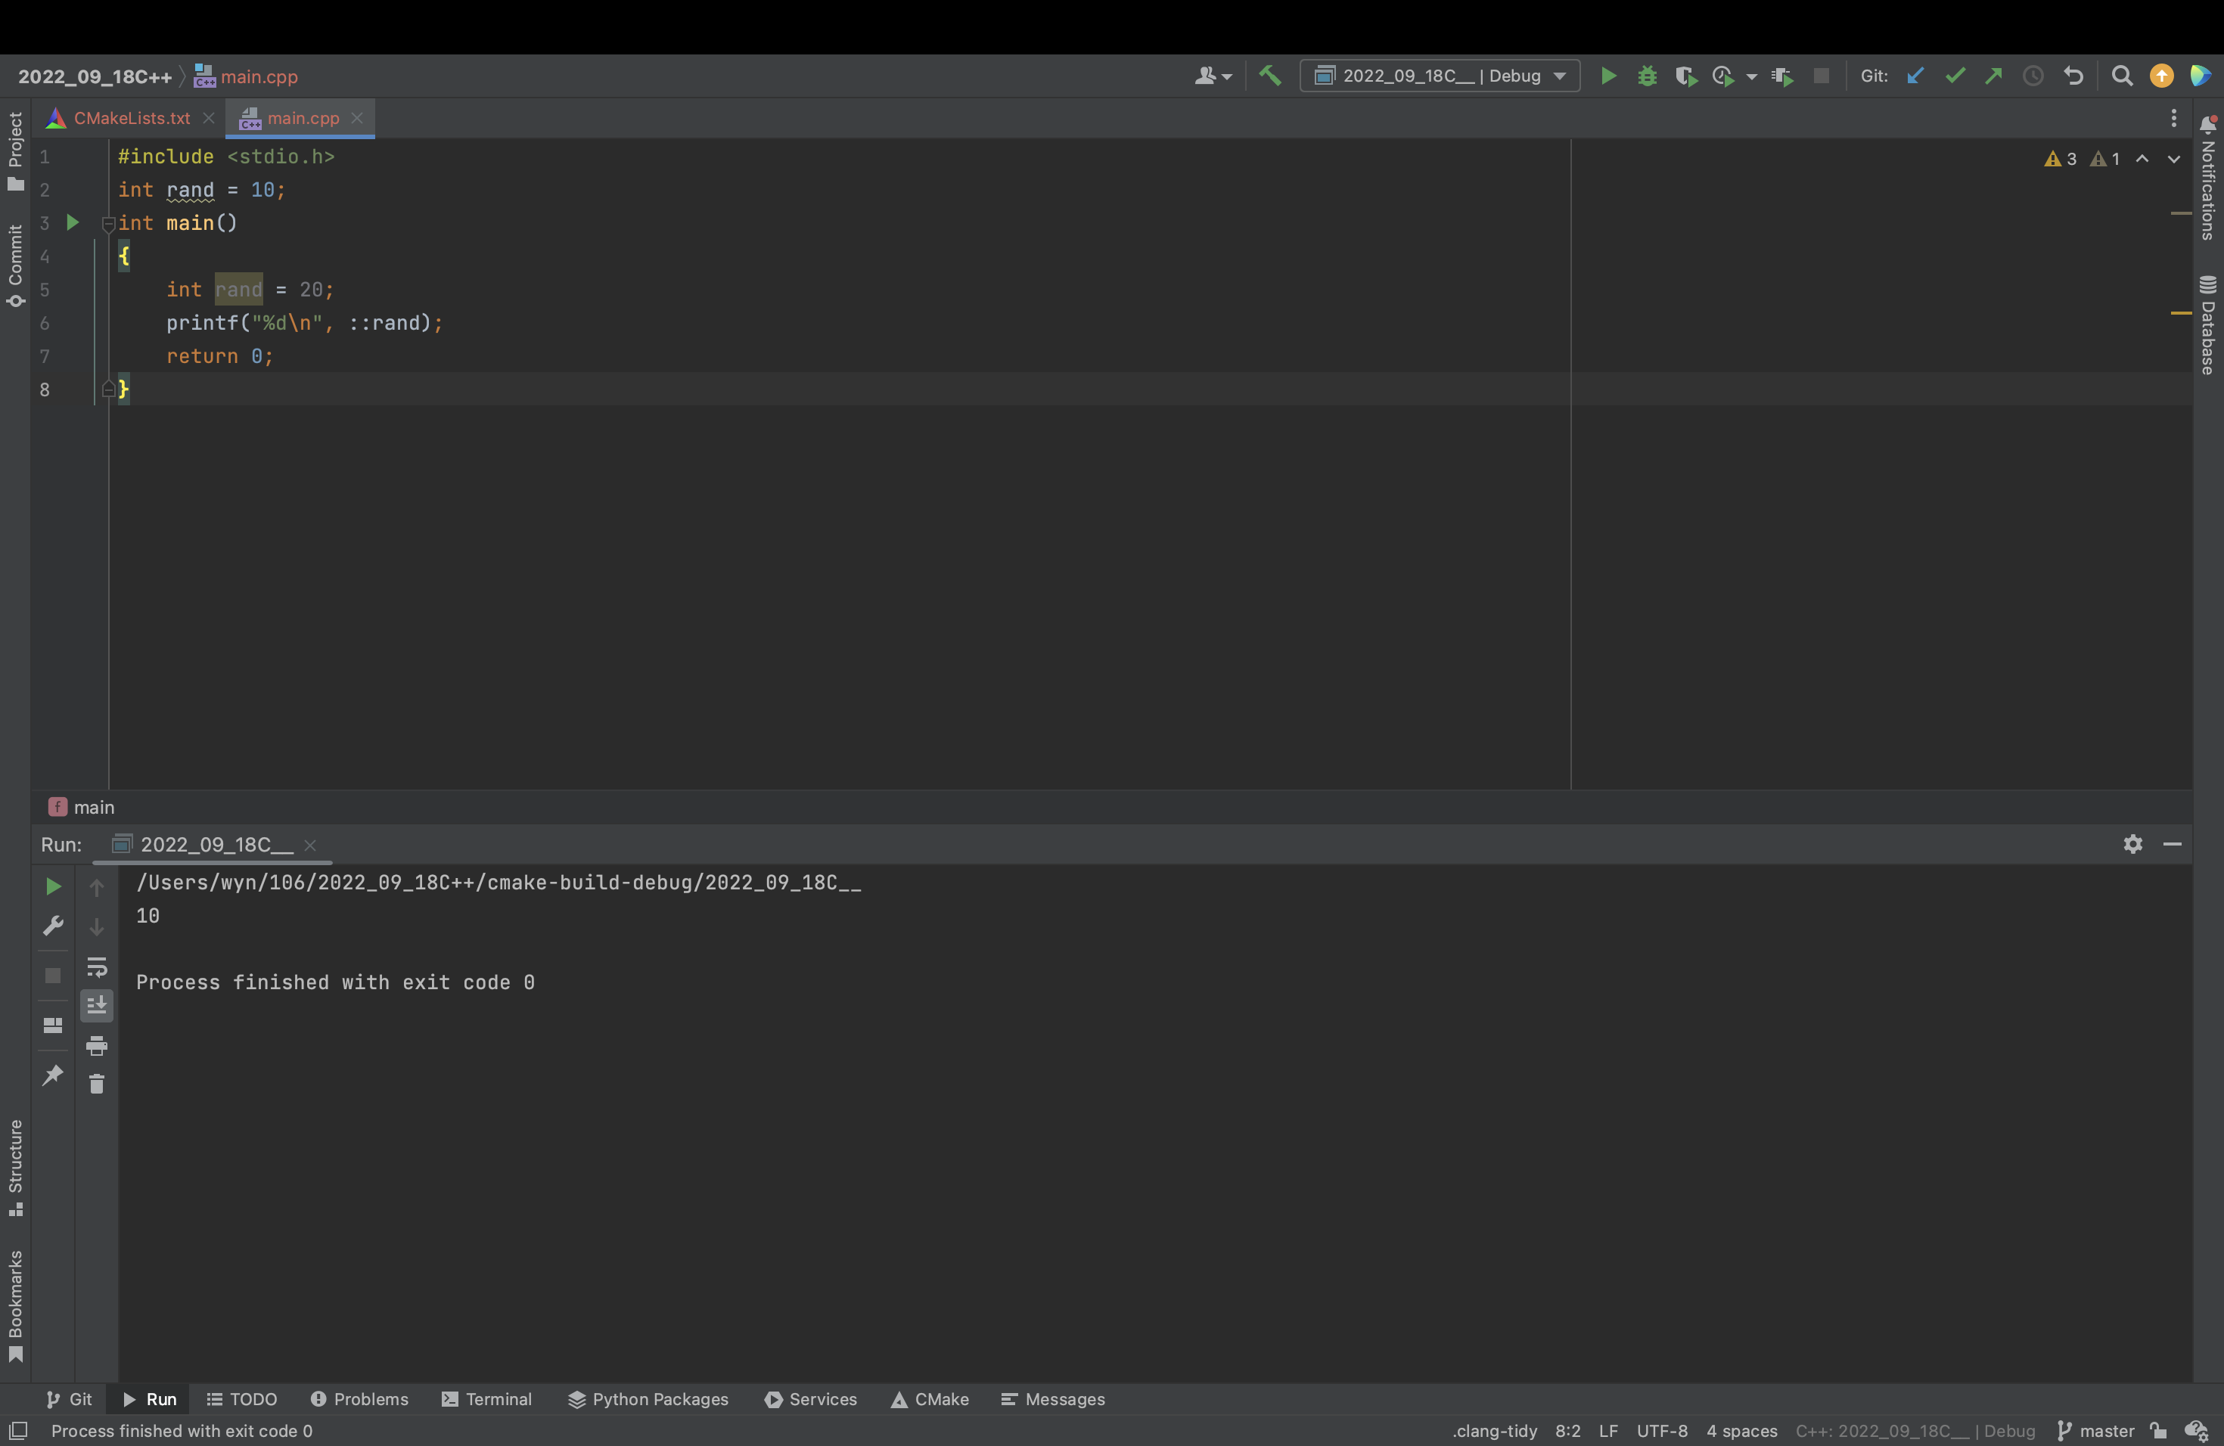Image resolution: width=2224 pixels, height=1446 pixels.
Task: Open the profiler run icon
Action: pyautogui.click(x=1723, y=76)
